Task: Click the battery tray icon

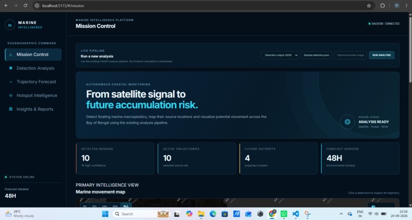Action: click(x=383, y=214)
